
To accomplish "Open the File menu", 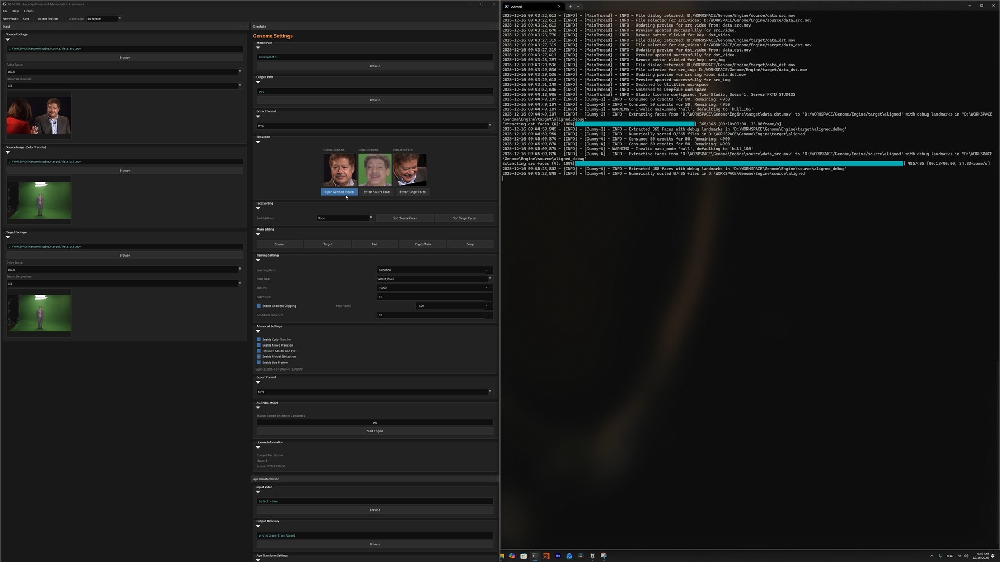I will pos(5,11).
